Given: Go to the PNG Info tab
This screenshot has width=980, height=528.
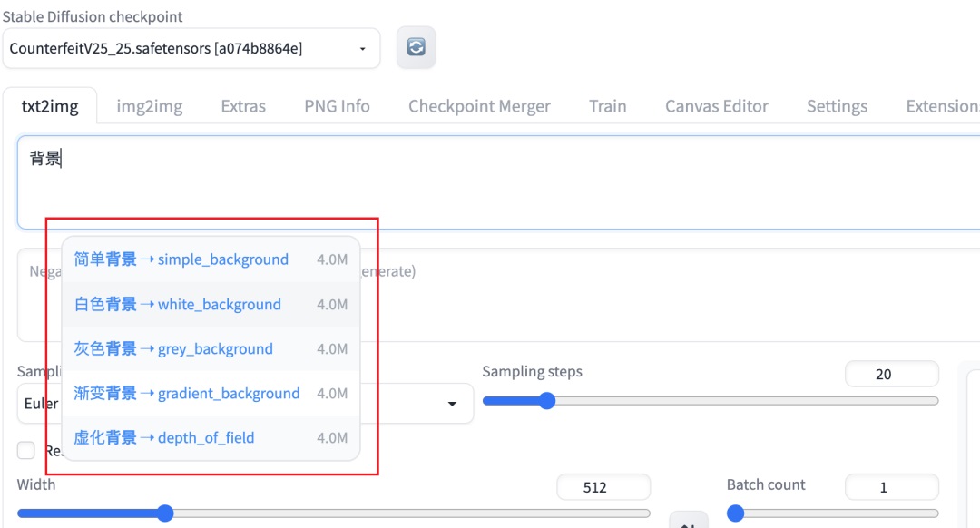Looking at the screenshot, I should pos(337,106).
